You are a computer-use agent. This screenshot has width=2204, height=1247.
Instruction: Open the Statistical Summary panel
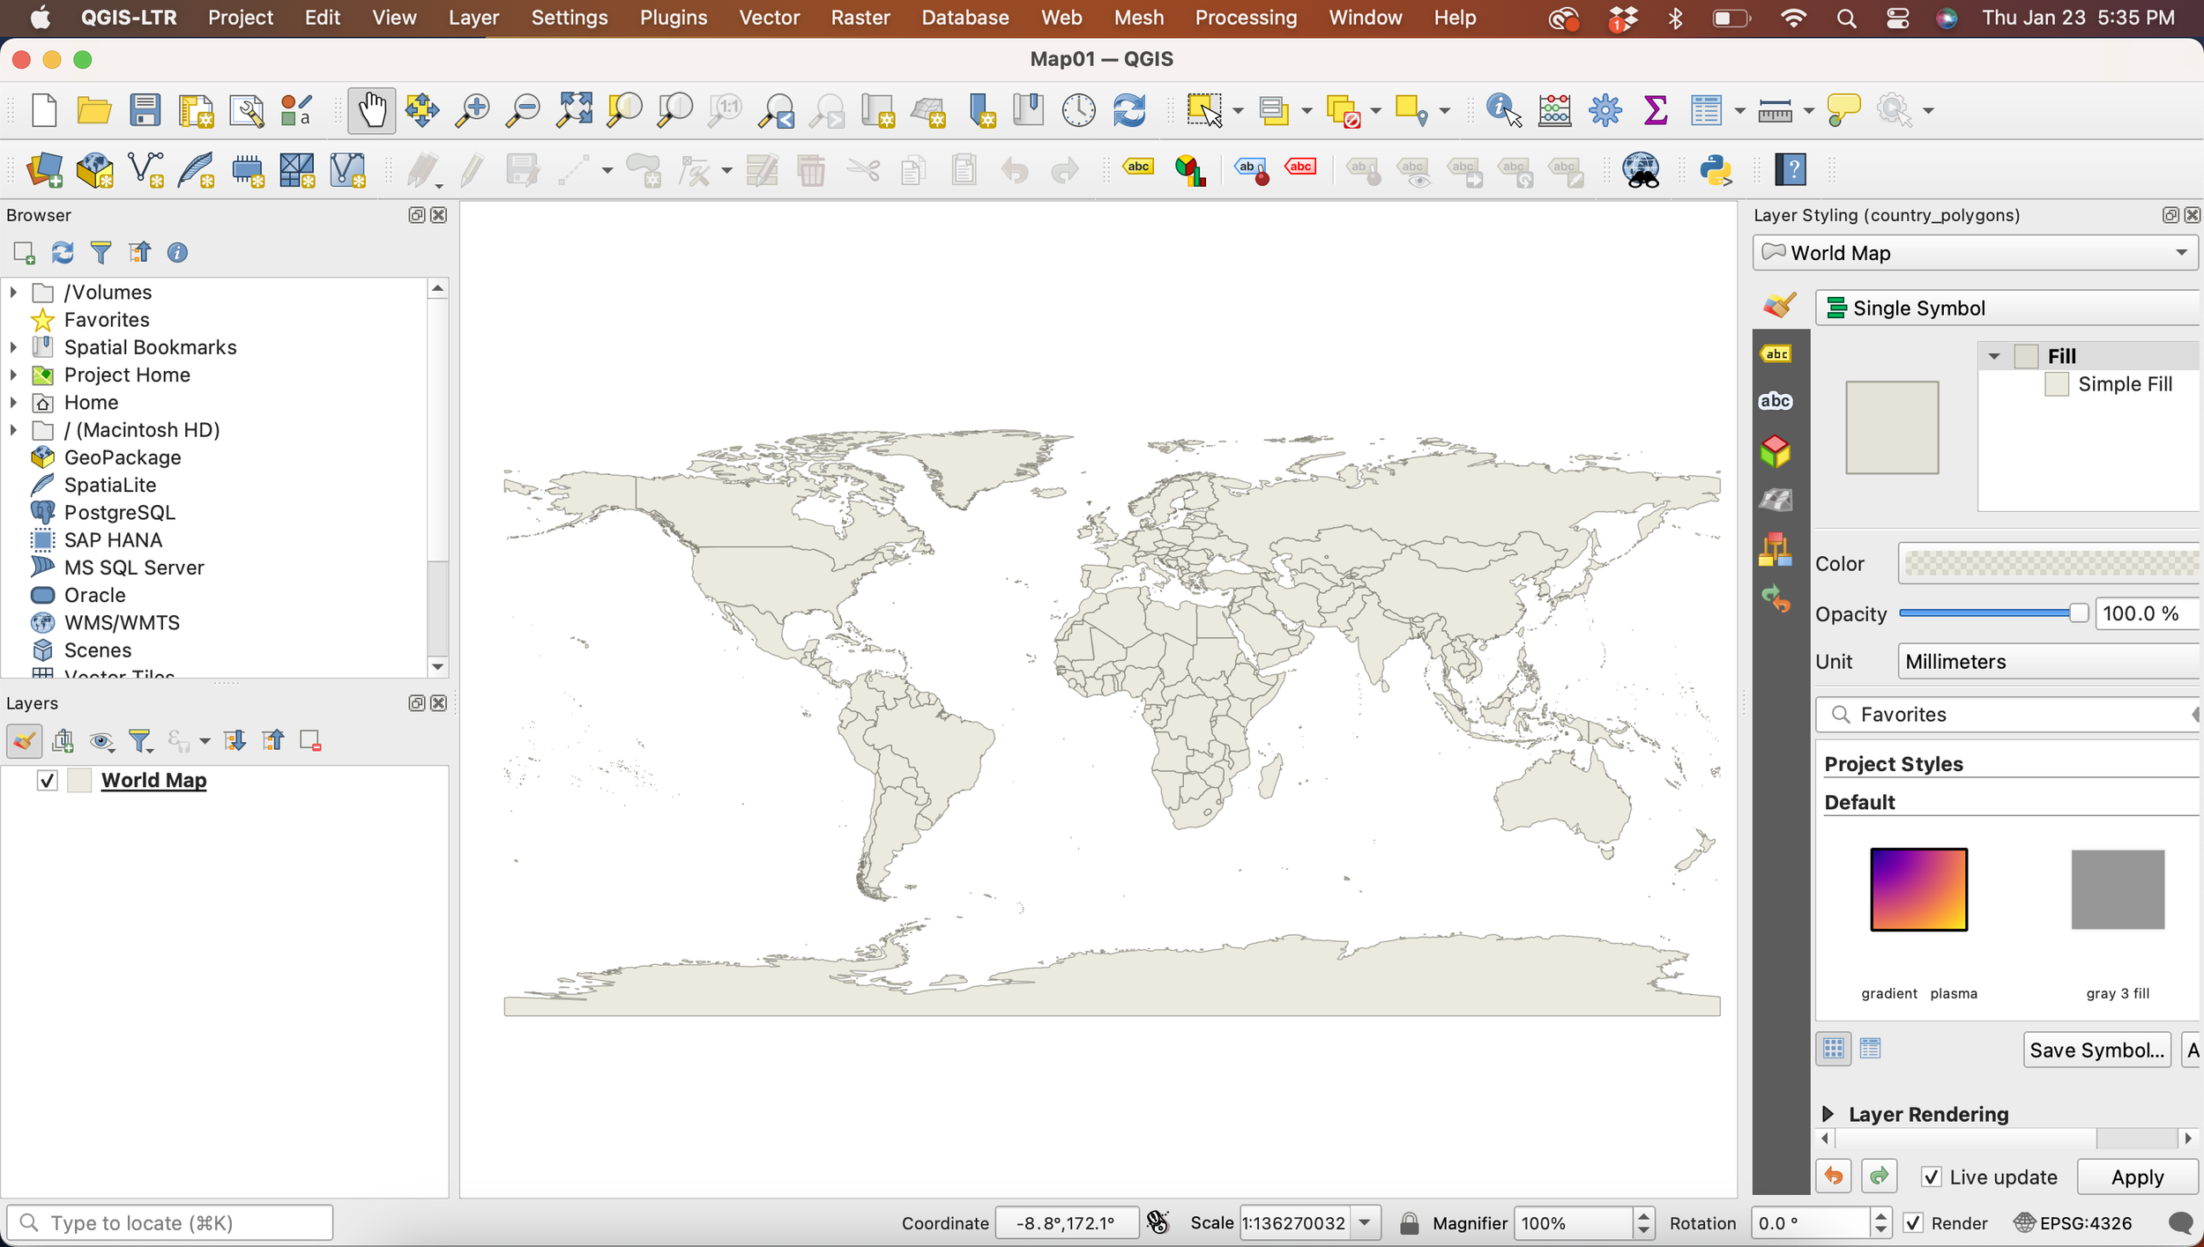(x=1655, y=109)
